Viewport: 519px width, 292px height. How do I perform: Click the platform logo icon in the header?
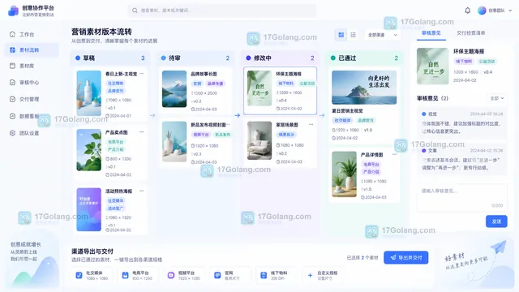tap(13, 11)
